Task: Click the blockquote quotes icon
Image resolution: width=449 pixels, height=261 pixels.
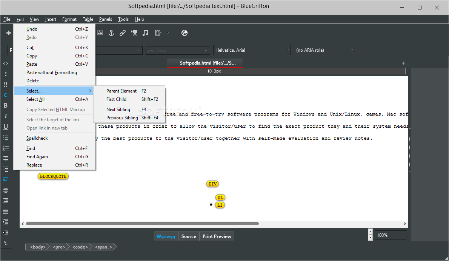Action: pos(5,243)
